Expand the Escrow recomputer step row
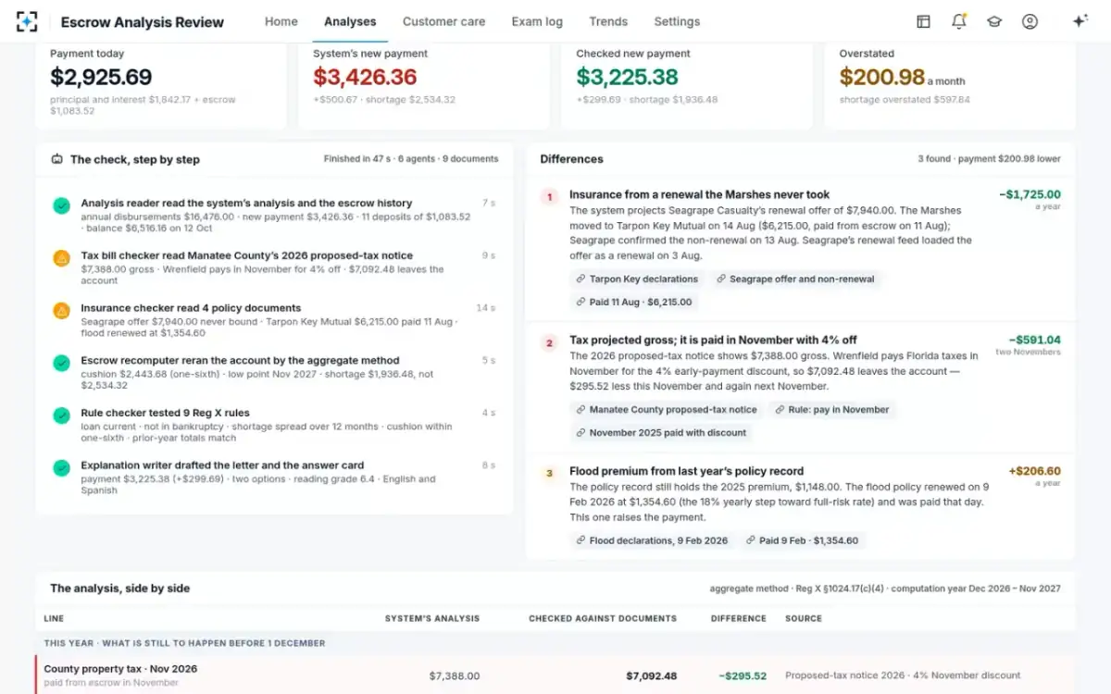The width and height of the screenshot is (1111, 694). [274, 372]
